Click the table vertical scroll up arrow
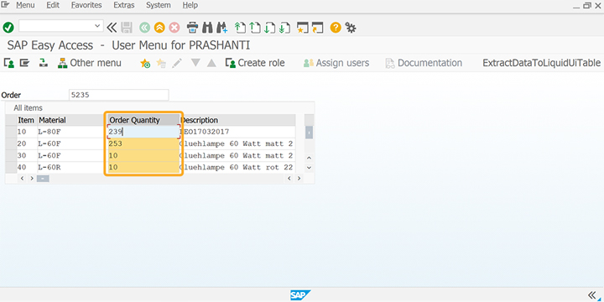This screenshot has height=302, width=604. pyautogui.click(x=309, y=158)
